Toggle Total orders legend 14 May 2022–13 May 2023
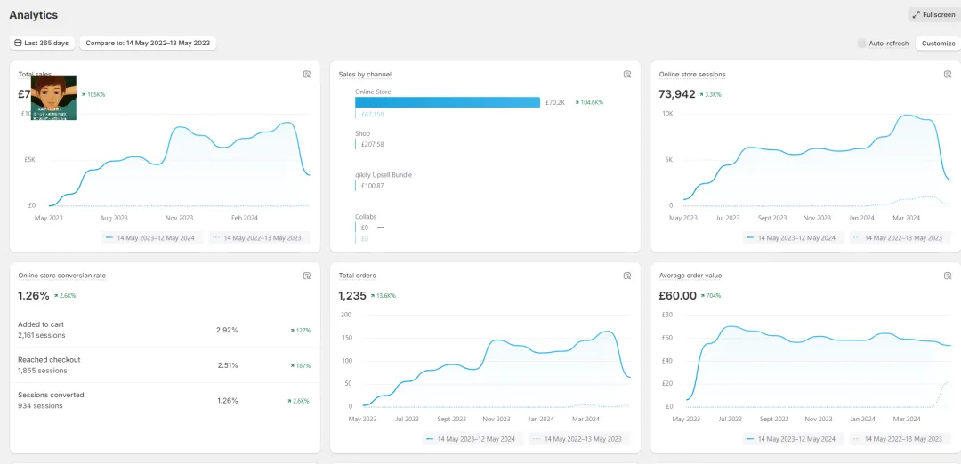This screenshot has width=961, height=464. click(579, 439)
